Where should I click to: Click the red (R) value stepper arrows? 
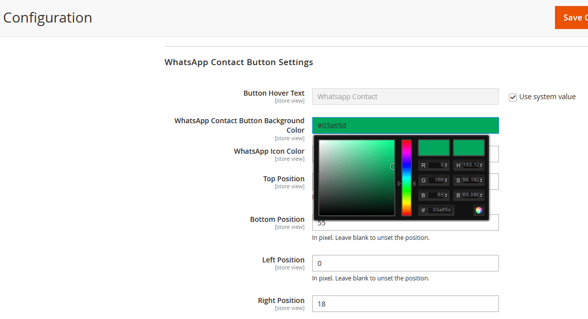(447, 165)
